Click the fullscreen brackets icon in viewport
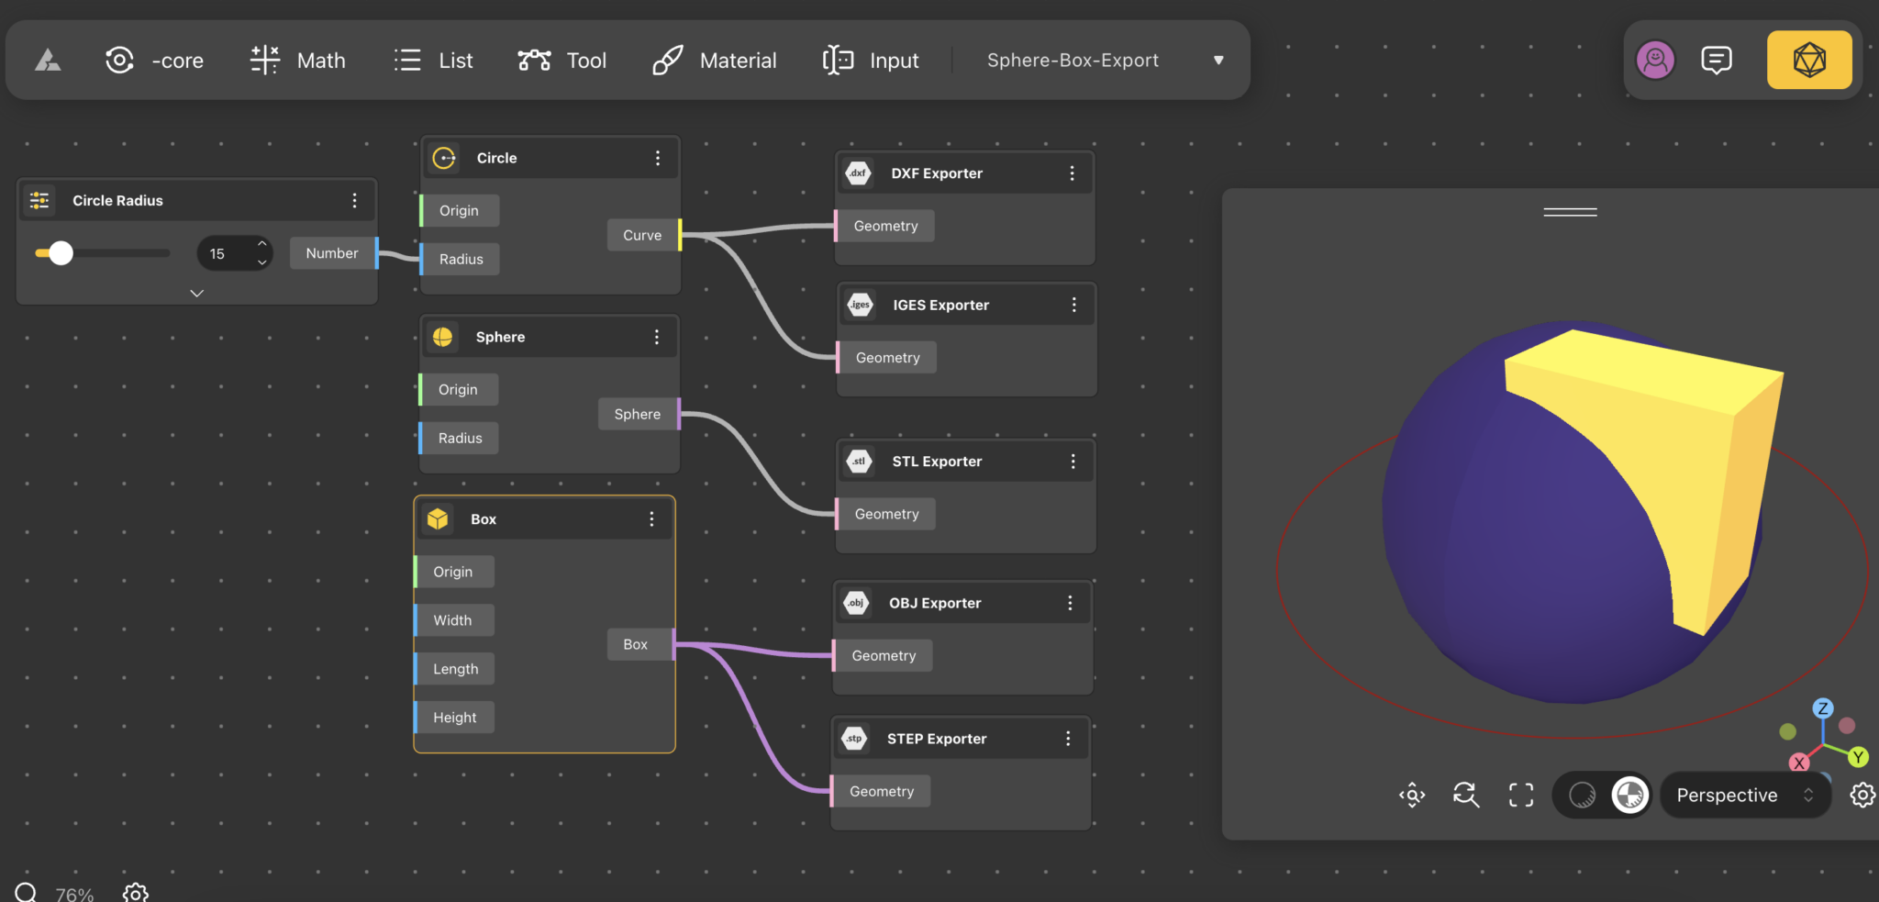Image resolution: width=1879 pixels, height=902 pixels. click(x=1521, y=795)
